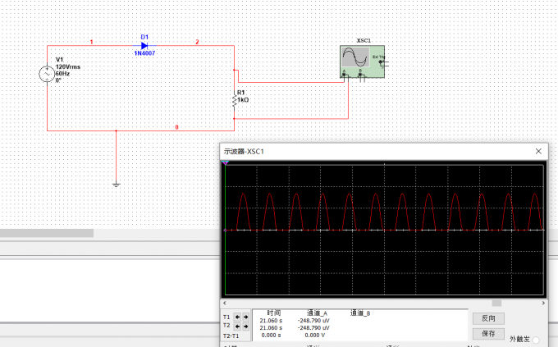Close the 示波器-XSC1 oscilloscope window

pyautogui.click(x=538, y=151)
